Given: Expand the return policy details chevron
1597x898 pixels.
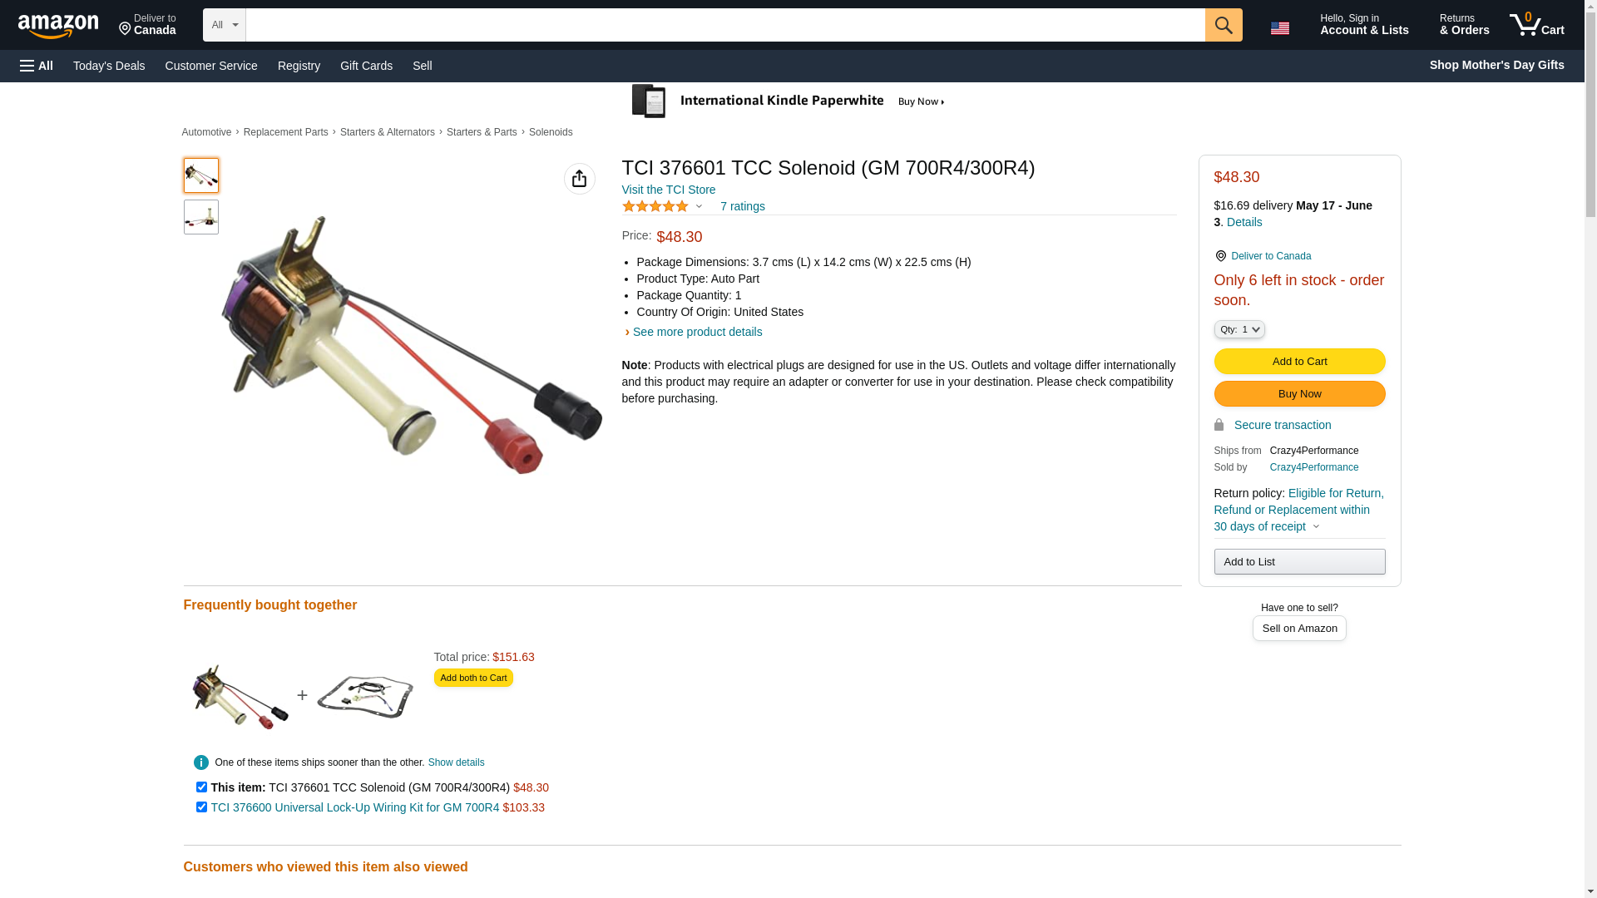Looking at the screenshot, I should 1316,526.
